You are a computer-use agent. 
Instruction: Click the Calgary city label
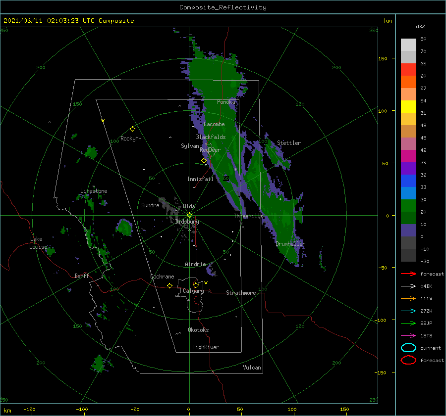pyautogui.click(x=193, y=291)
